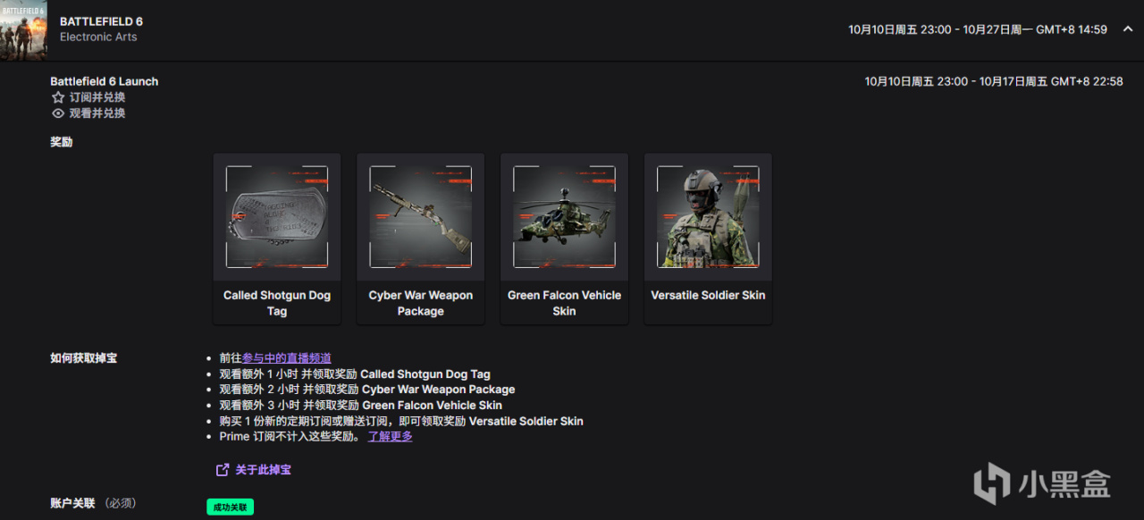Click the star icon beside 订阅并兑换
The image size is (1144, 520).
click(58, 97)
